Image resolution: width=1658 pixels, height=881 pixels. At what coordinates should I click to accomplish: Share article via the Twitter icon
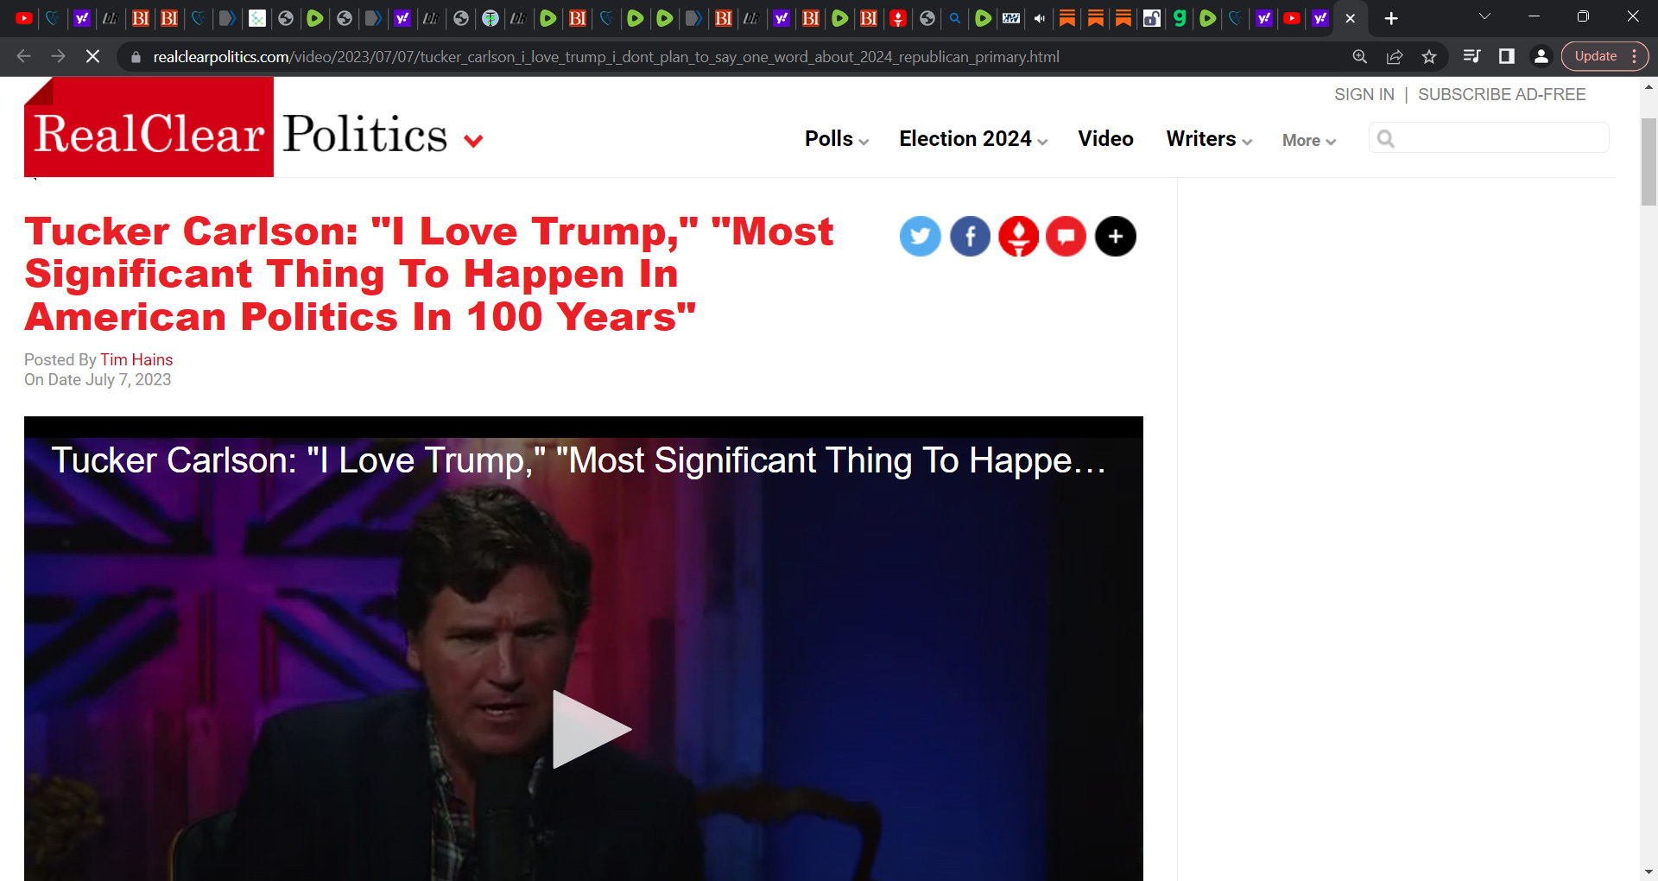pyautogui.click(x=920, y=236)
